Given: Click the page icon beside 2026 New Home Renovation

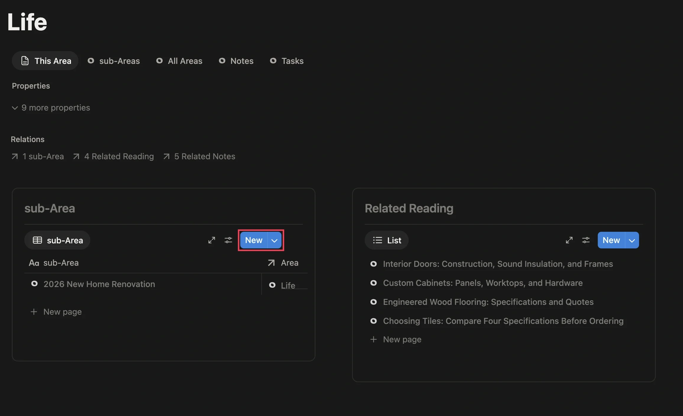Looking at the screenshot, I should (x=34, y=284).
